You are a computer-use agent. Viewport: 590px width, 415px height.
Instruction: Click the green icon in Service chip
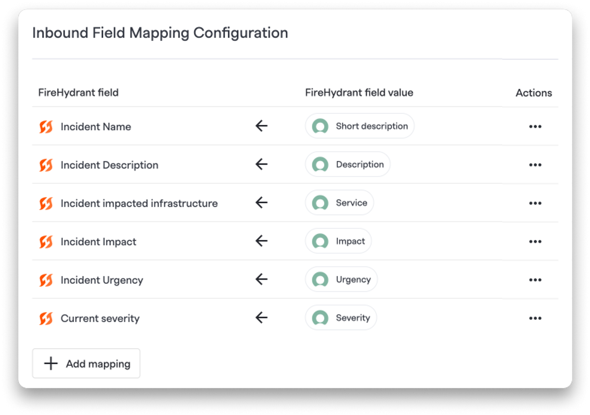[x=320, y=203]
